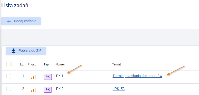
Task: Click the priority bars icon for PK-1
Action: coord(34,77)
